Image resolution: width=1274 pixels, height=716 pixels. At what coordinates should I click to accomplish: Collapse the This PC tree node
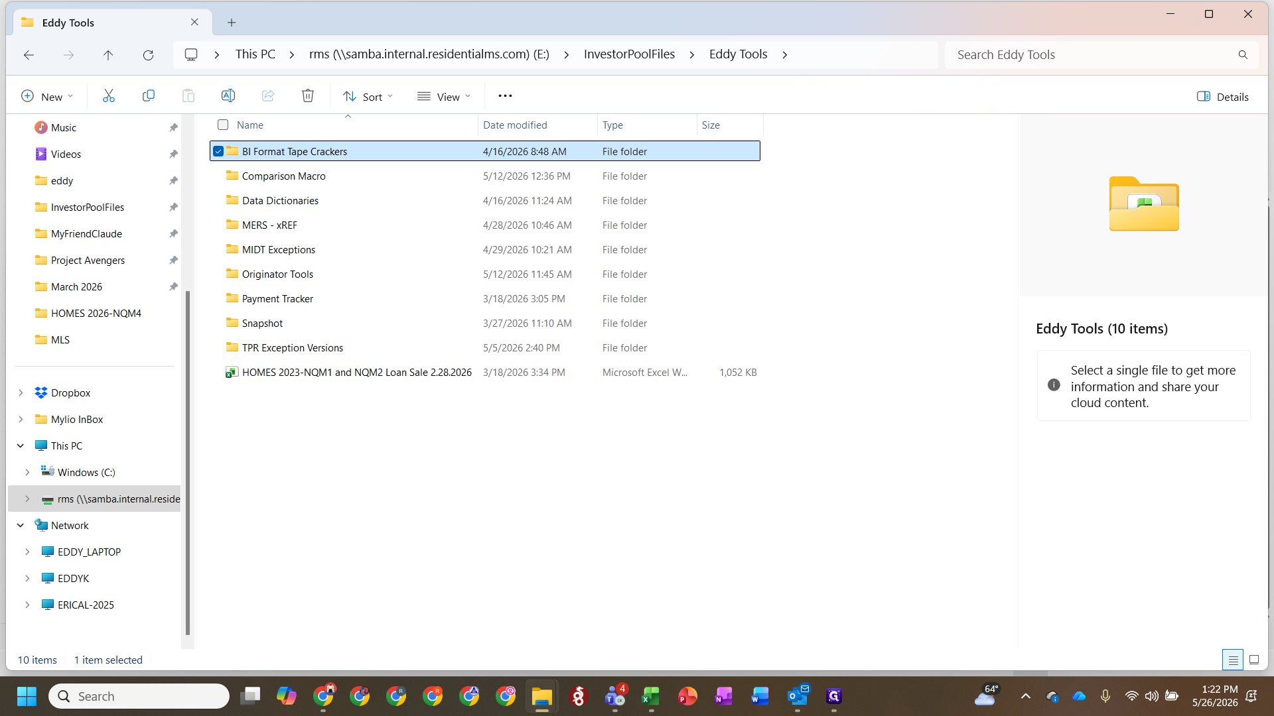(x=21, y=446)
